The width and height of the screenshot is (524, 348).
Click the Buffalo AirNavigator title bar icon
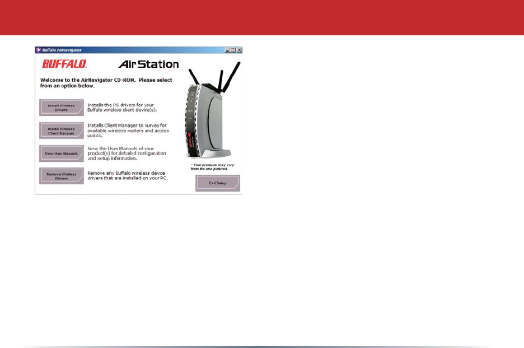tap(39, 50)
